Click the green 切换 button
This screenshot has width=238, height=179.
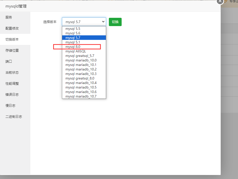pyautogui.click(x=115, y=22)
